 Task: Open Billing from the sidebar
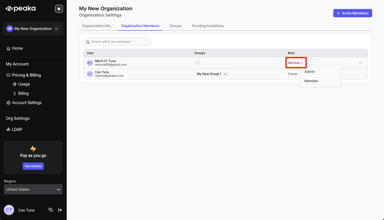coord(23,94)
